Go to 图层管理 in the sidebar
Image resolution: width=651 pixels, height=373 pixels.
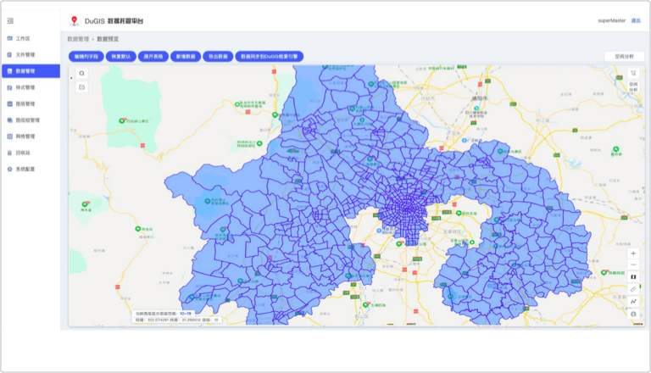pyautogui.click(x=25, y=103)
